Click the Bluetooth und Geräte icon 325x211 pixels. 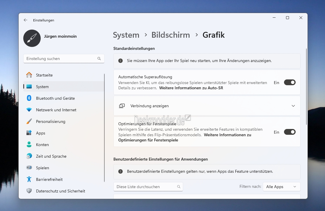pos(29,98)
